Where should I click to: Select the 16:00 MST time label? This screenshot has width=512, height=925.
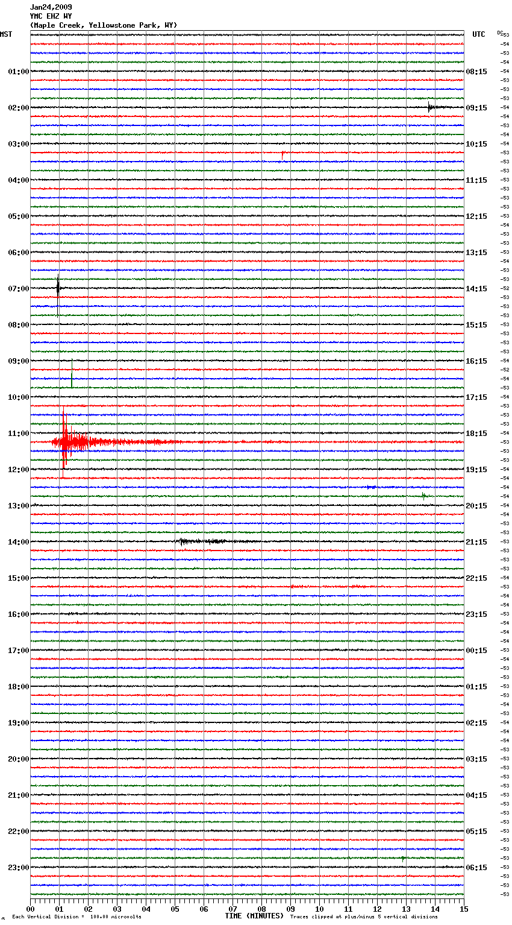pos(19,614)
